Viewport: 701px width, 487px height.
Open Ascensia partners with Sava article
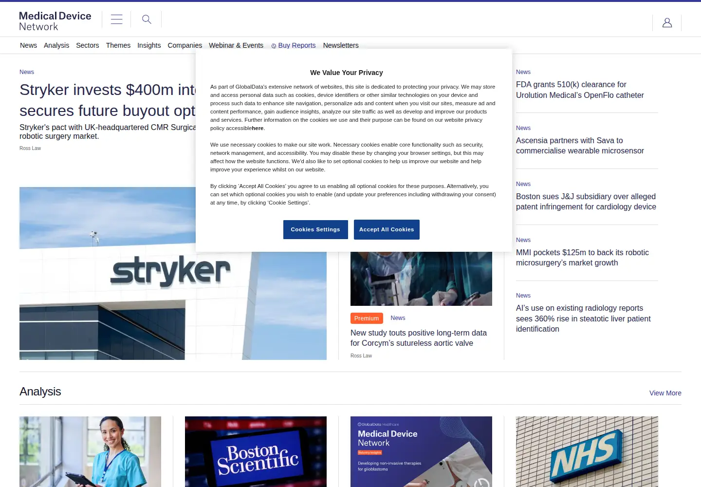(580, 146)
